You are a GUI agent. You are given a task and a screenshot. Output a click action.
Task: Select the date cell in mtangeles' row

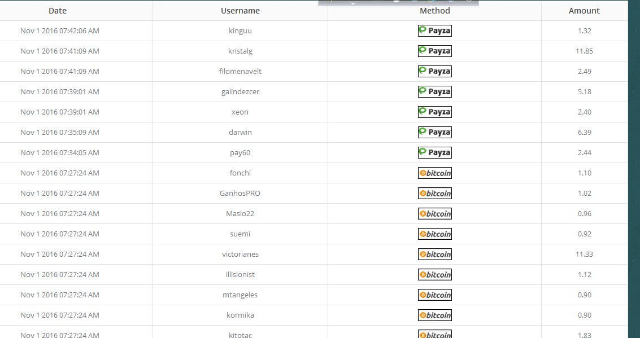point(60,295)
